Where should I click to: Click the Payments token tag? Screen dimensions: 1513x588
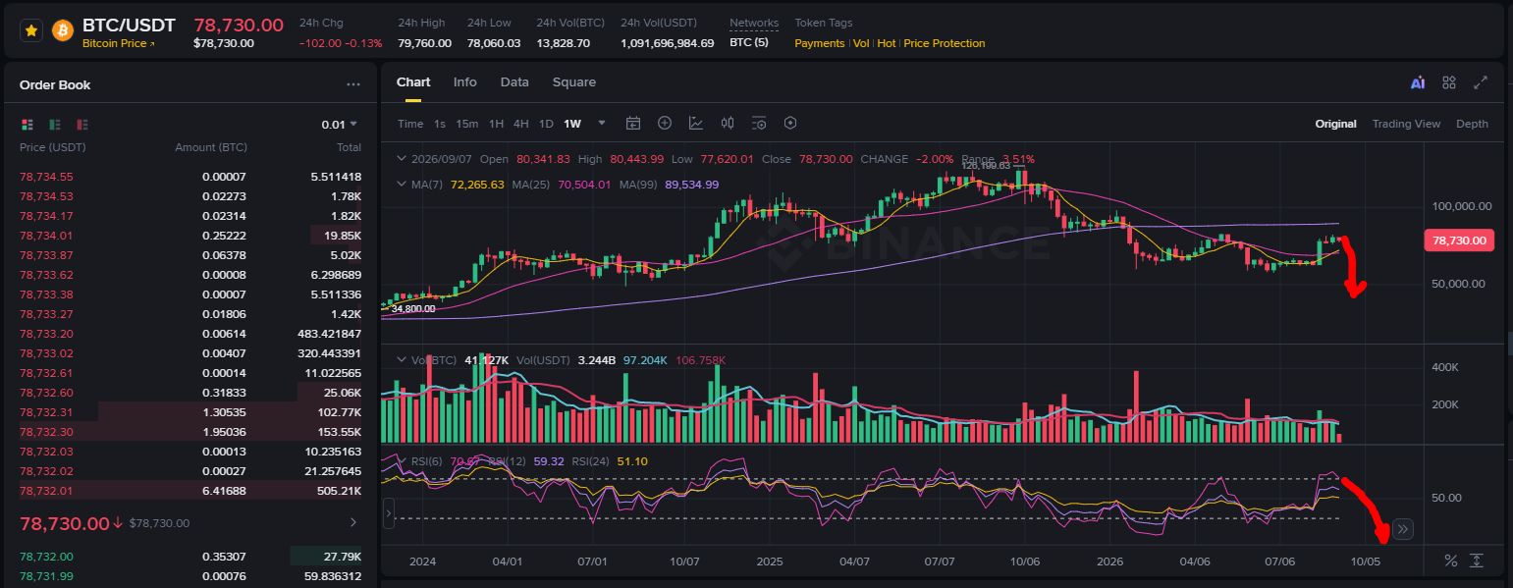tap(819, 43)
